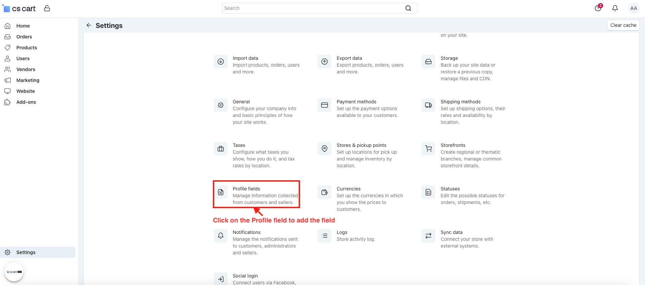The width and height of the screenshot is (645, 285).
Task: Click the Import data download icon
Action: (221, 62)
